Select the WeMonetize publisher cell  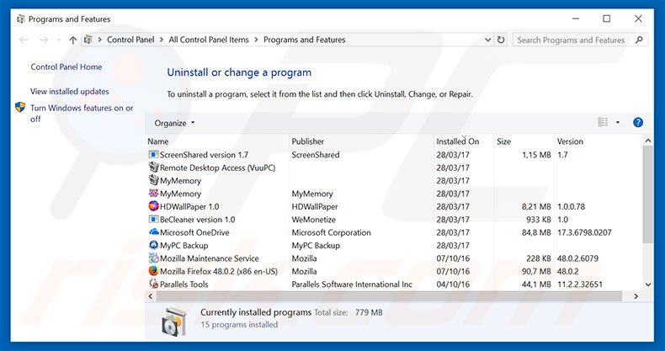pyautogui.click(x=313, y=220)
